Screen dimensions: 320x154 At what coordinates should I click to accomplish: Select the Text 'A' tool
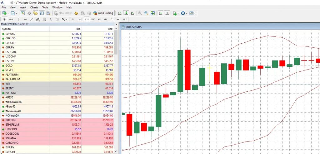(51, 19)
